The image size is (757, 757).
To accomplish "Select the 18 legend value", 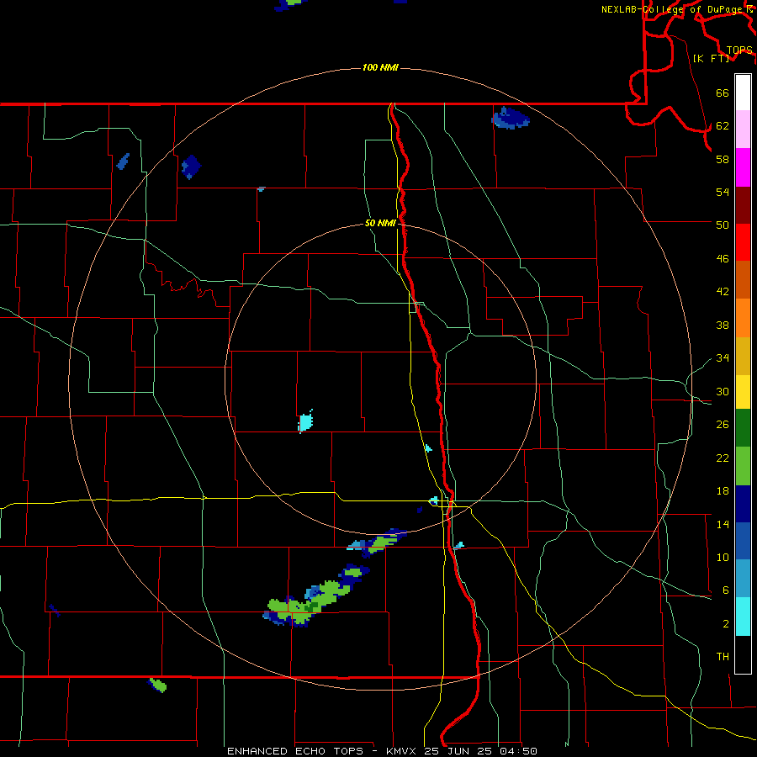I will [x=723, y=491].
